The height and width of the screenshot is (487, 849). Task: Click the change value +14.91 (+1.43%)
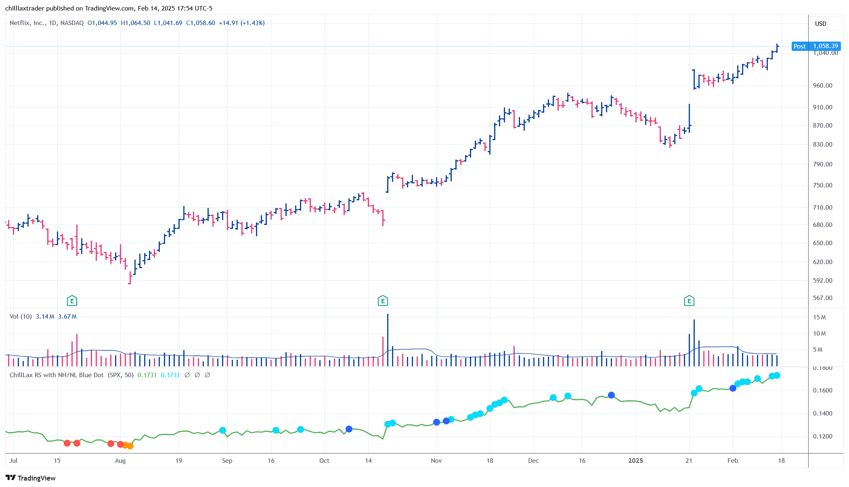242,23
